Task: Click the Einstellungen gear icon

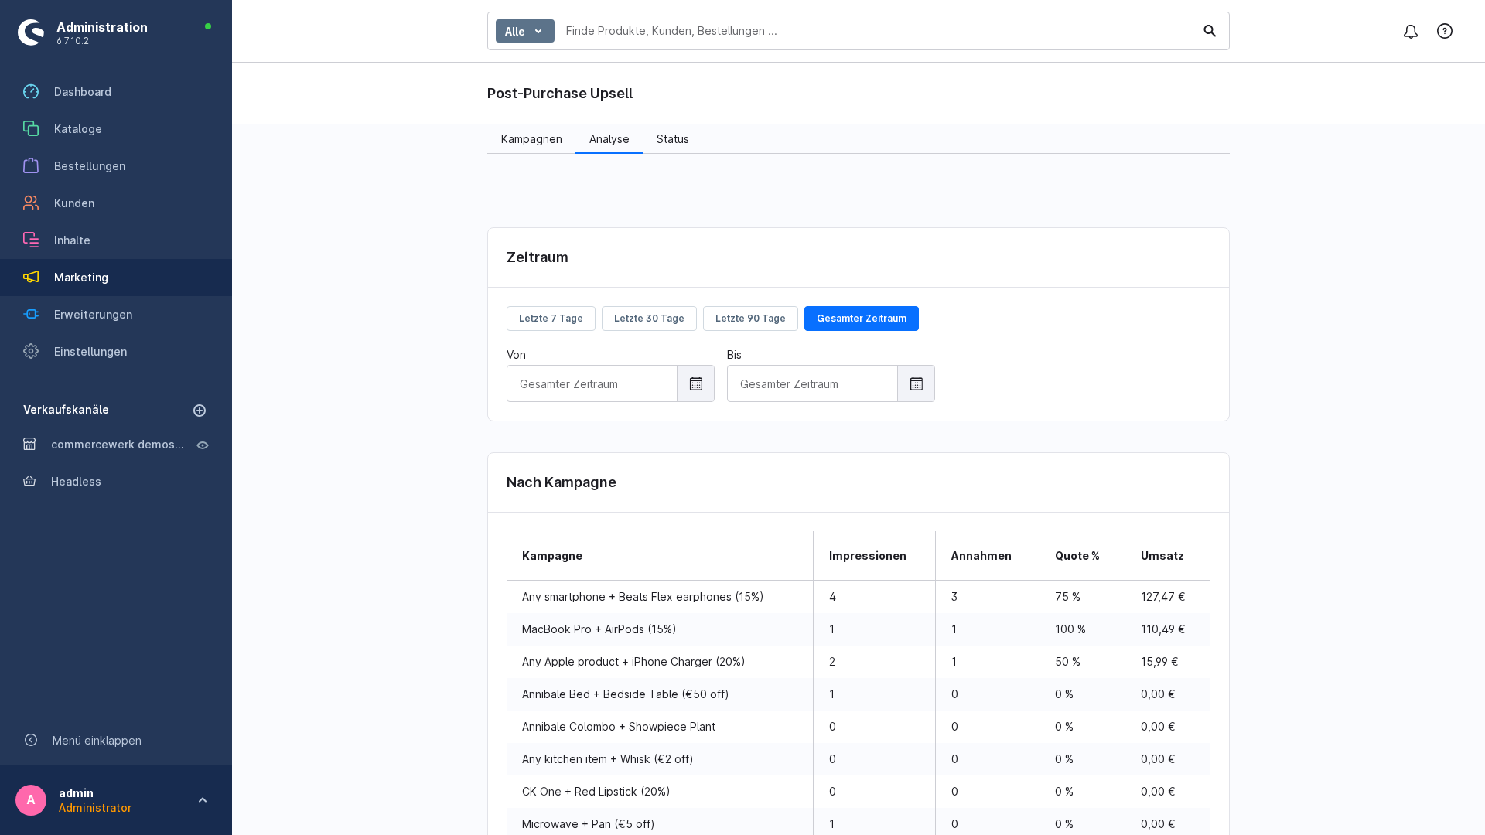Action: pyautogui.click(x=31, y=352)
